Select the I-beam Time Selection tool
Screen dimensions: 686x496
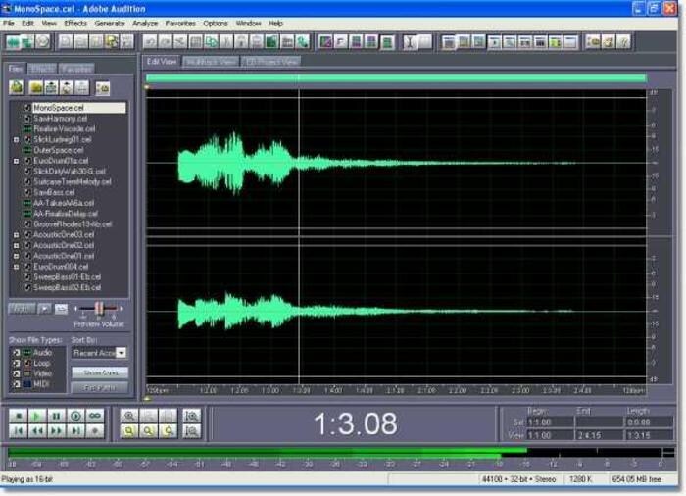tap(410, 42)
